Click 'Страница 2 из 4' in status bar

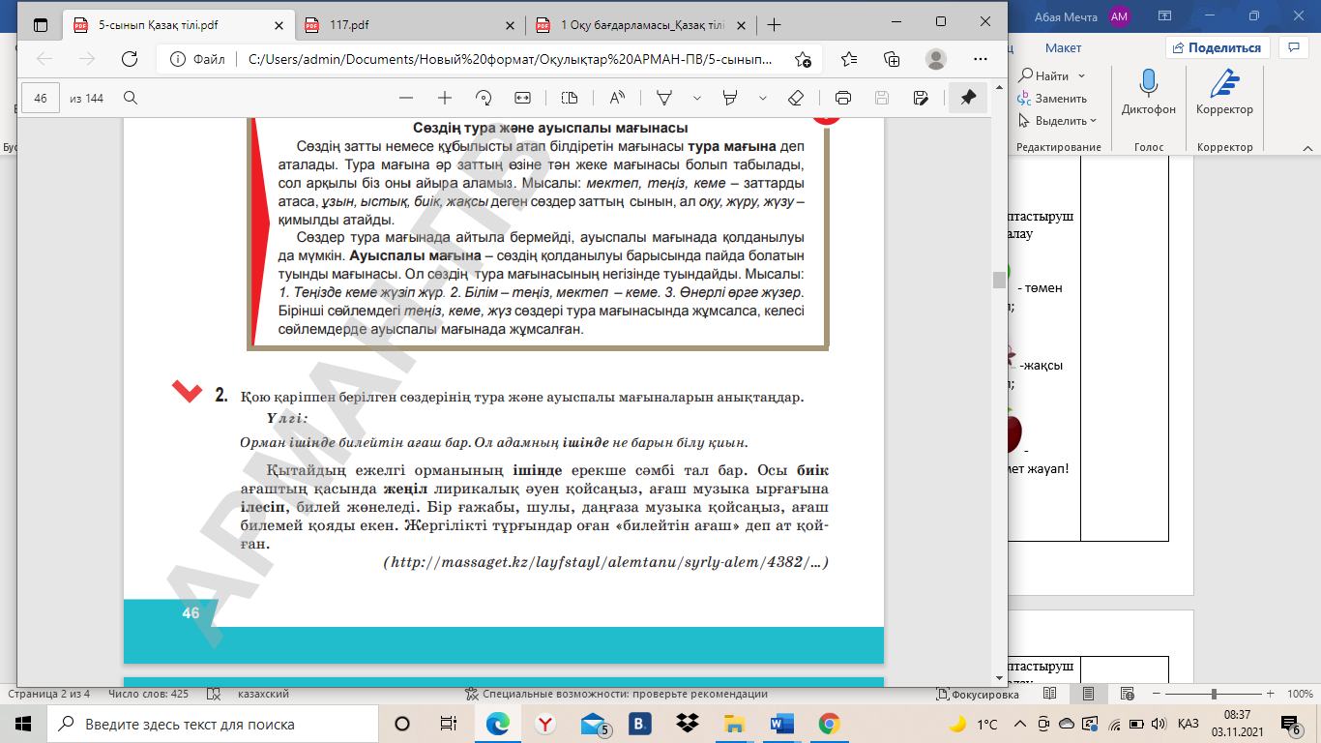[x=48, y=694]
